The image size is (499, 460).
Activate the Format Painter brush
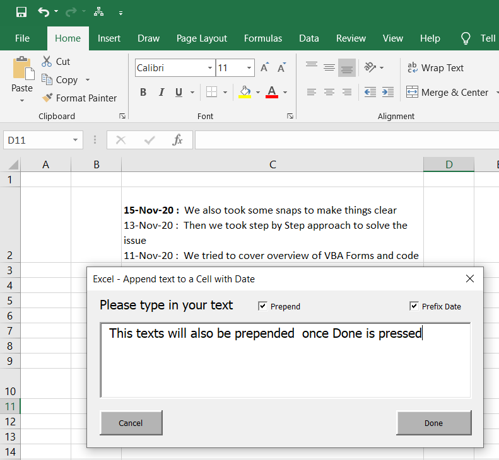pos(47,98)
